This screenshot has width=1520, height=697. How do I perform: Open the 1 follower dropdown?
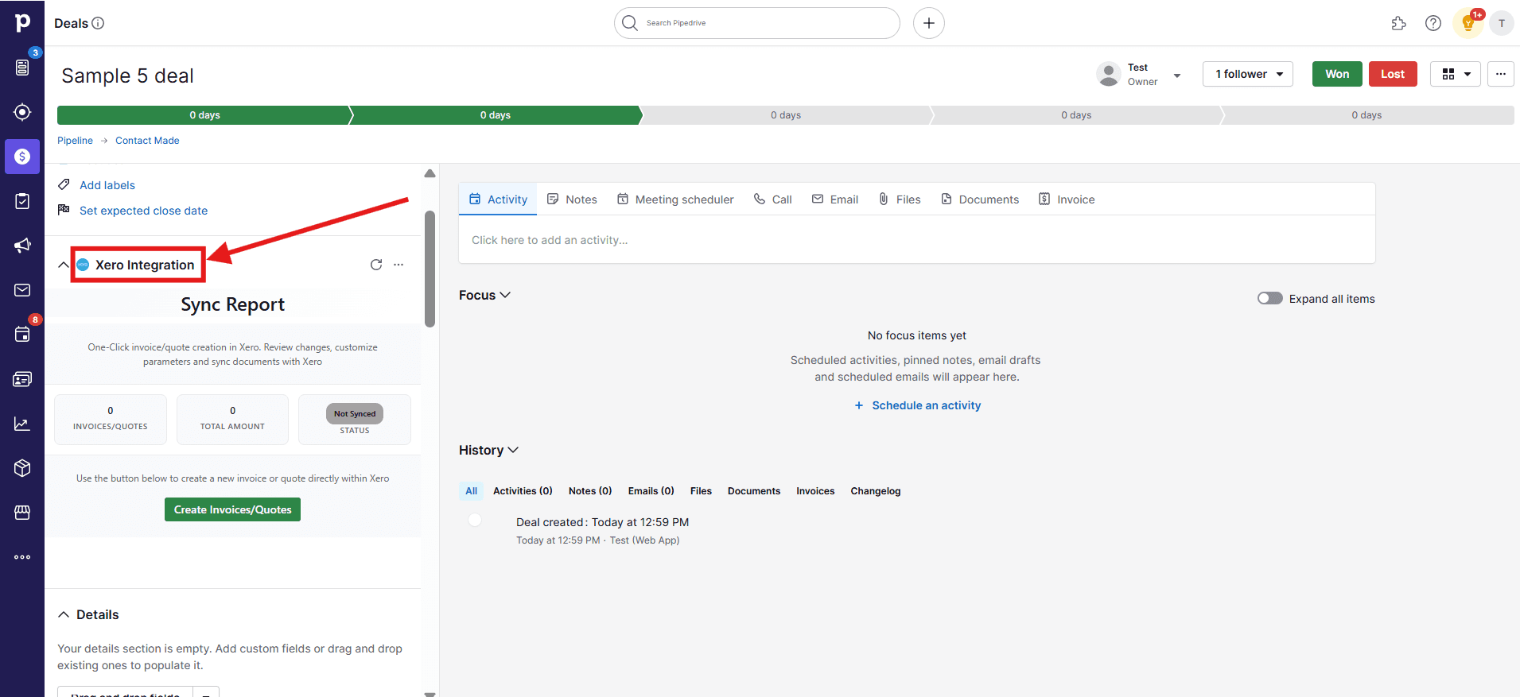[x=1248, y=74]
